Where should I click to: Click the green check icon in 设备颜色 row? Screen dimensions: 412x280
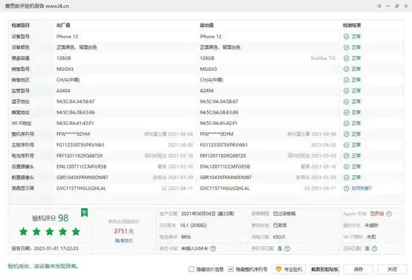pos(346,48)
